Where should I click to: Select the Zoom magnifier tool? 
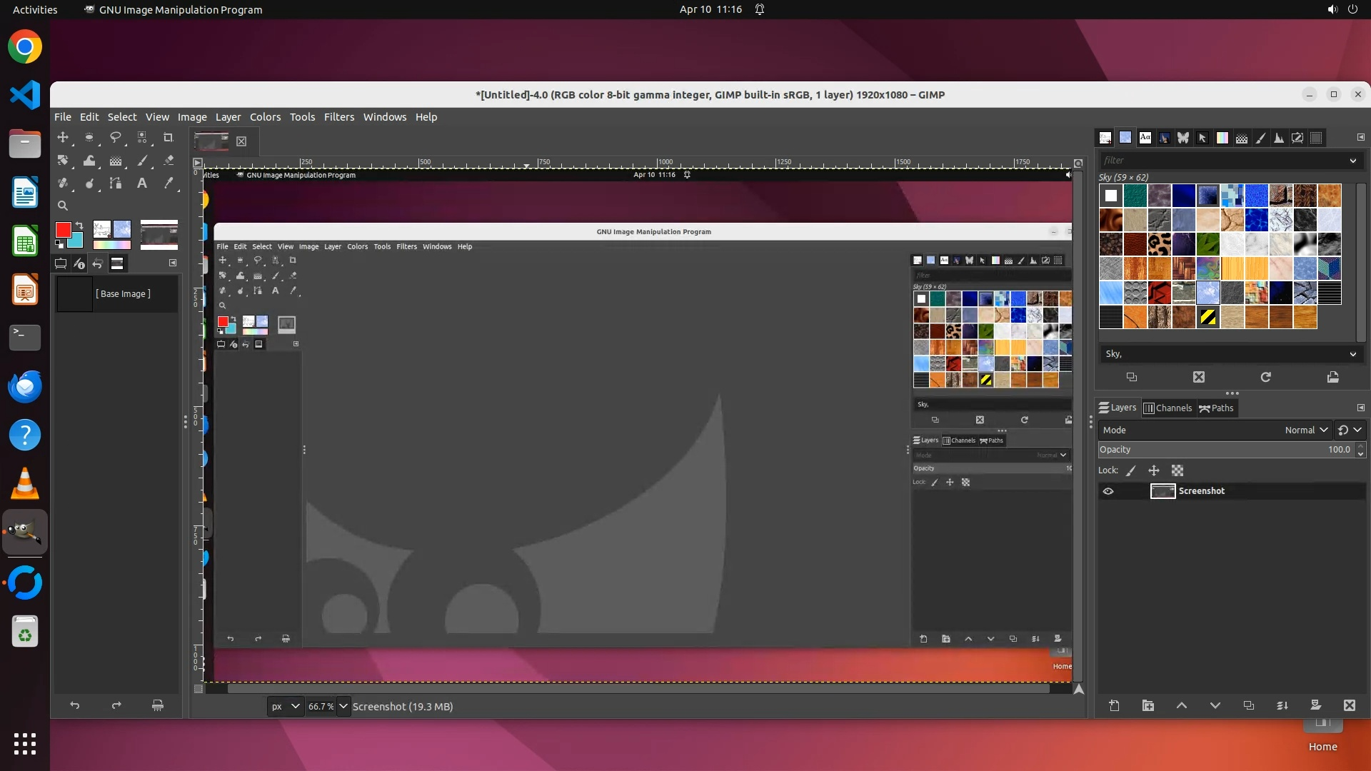coord(63,206)
